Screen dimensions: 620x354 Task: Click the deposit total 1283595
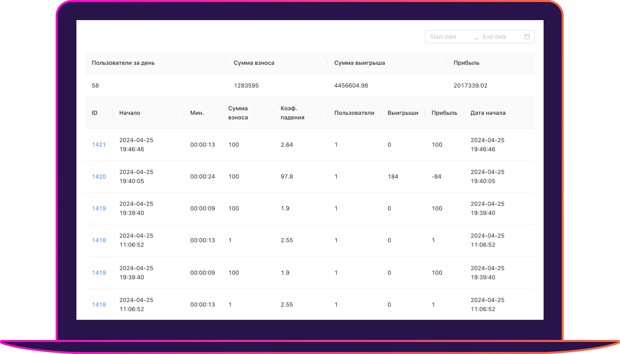(246, 86)
